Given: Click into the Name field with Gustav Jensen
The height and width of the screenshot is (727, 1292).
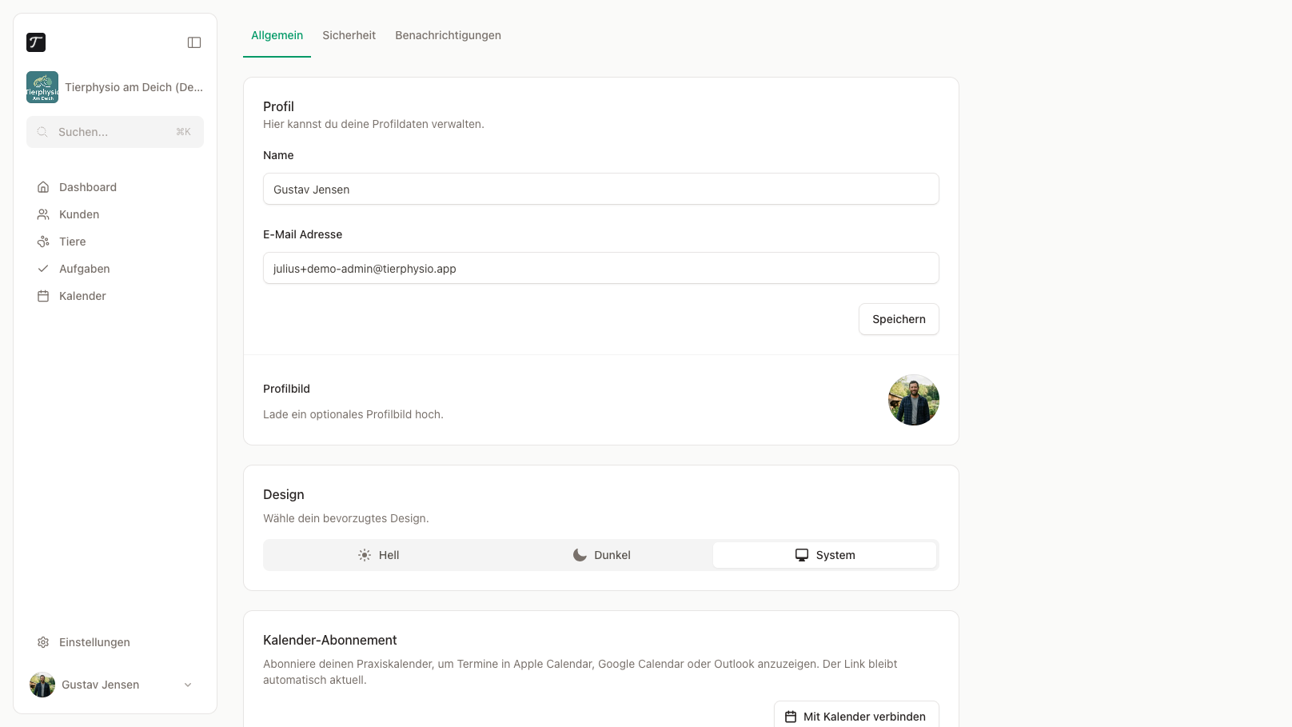Looking at the screenshot, I should (601, 189).
